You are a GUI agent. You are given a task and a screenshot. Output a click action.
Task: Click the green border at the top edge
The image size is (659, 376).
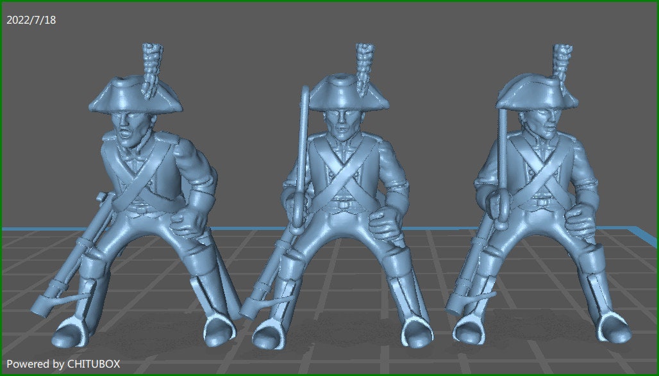pos(329,3)
